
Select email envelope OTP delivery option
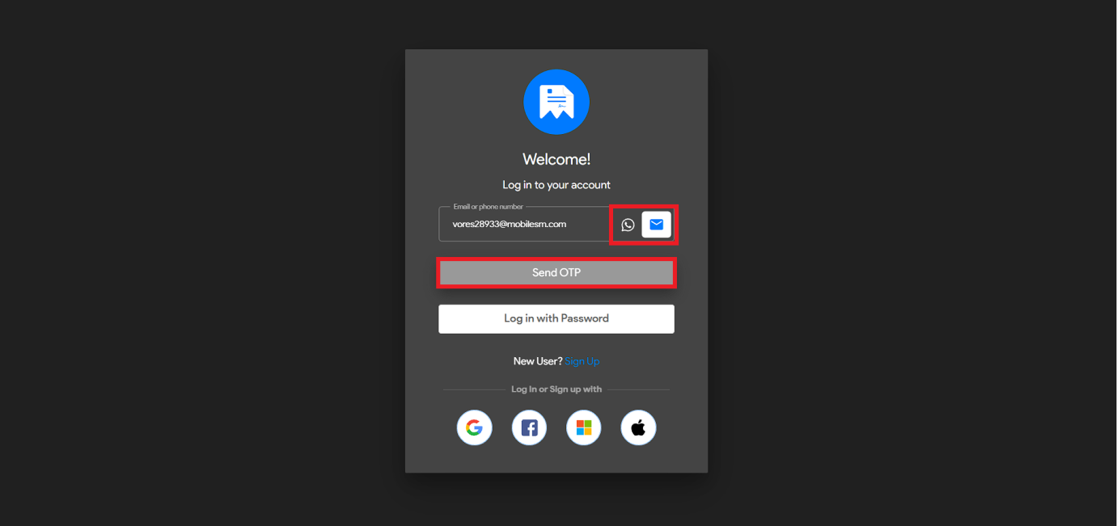click(656, 225)
